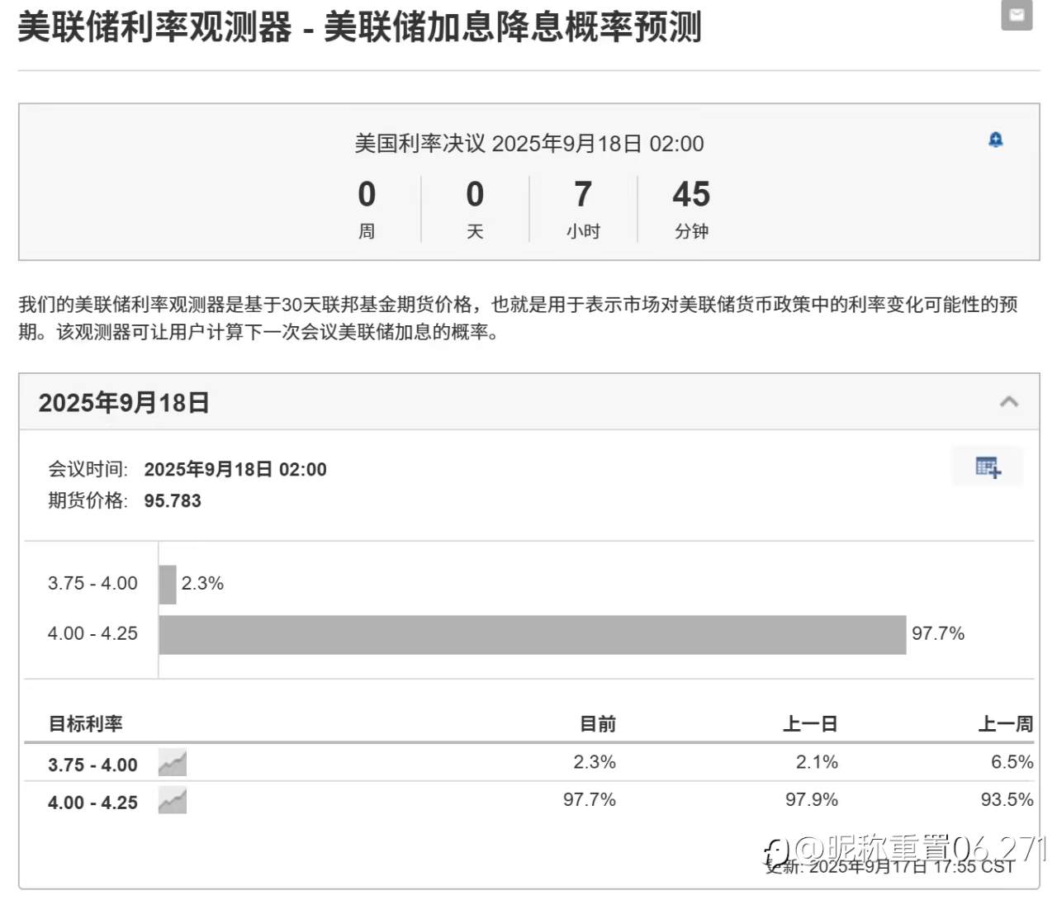
Task: Click the 6.5% value under 上一周
Action: pos(1012,762)
